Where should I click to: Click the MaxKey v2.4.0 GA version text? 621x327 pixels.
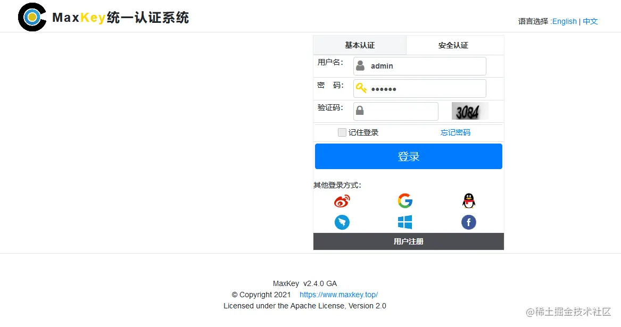pyautogui.click(x=304, y=283)
